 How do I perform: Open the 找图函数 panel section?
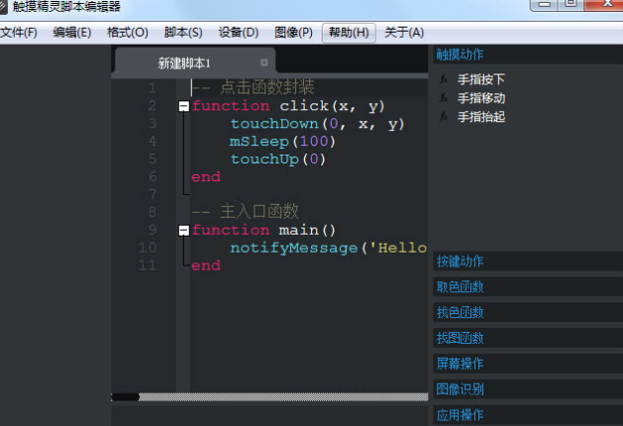(461, 339)
